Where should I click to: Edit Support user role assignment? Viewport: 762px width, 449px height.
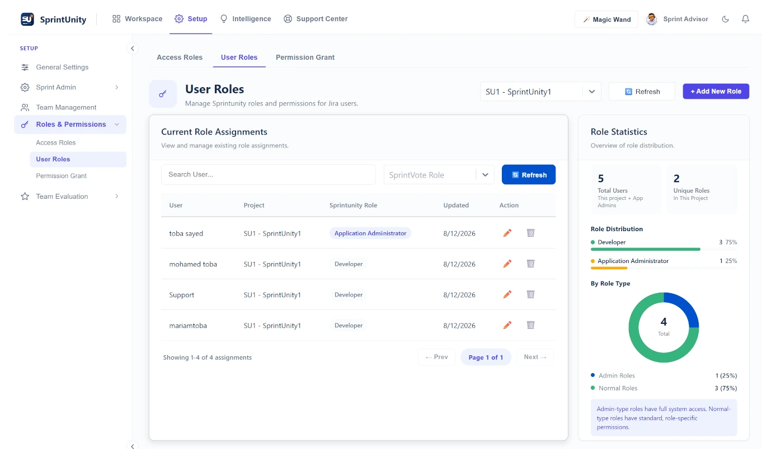(x=507, y=294)
